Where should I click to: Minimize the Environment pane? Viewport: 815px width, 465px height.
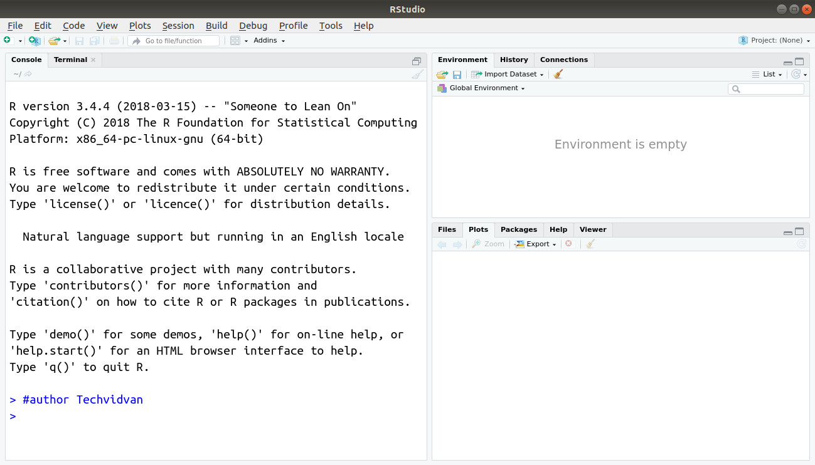tap(787, 61)
